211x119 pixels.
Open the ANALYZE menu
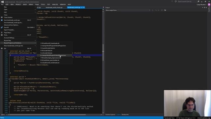(55, 4)
